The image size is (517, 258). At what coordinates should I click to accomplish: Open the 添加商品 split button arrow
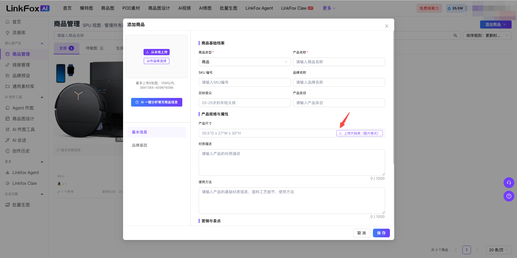pos(505,24)
